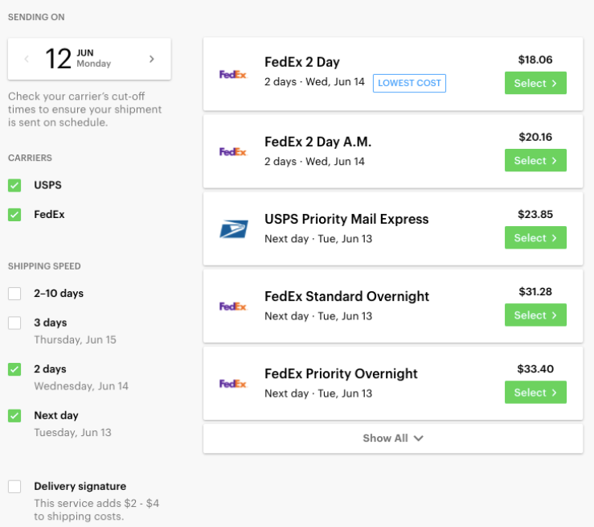Click the $33.40 price
This screenshot has height=527, width=594.
tap(535, 368)
